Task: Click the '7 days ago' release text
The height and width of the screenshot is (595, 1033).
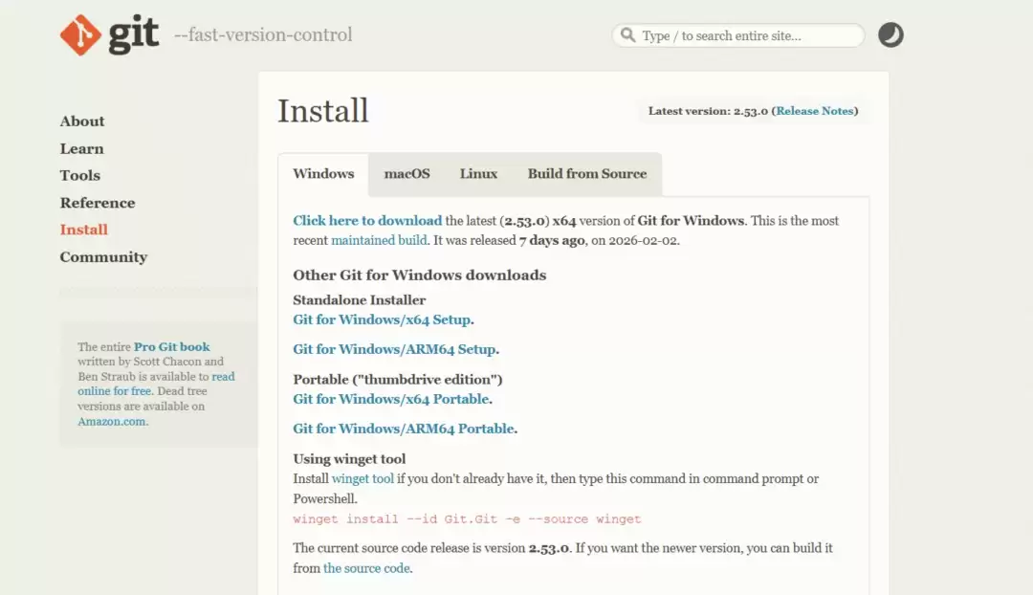Action: pos(552,240)
